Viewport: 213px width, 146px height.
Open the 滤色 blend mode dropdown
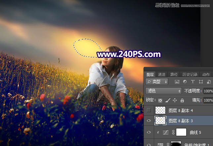[x=163, y=91]
